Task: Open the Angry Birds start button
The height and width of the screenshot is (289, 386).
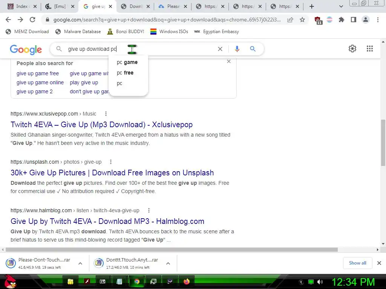Action: (10, 281)
